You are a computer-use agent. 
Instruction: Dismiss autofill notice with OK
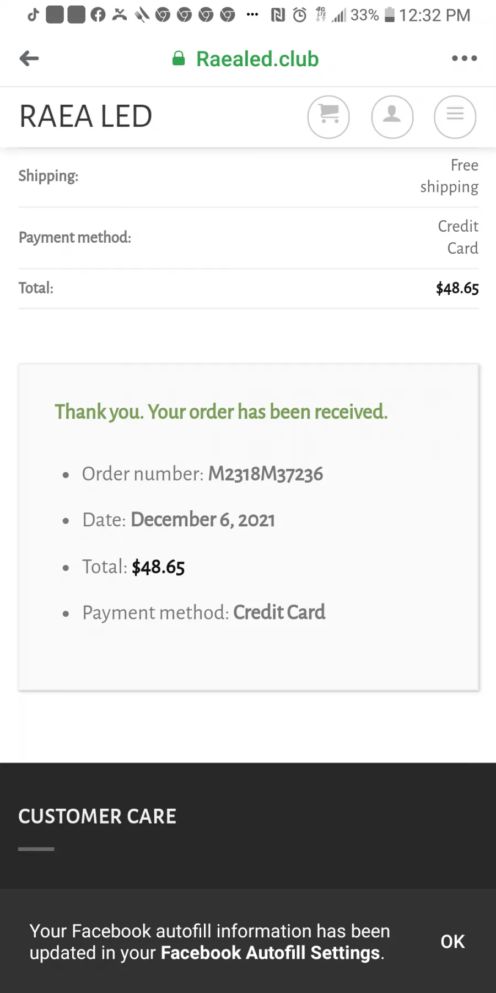(452, 942)
